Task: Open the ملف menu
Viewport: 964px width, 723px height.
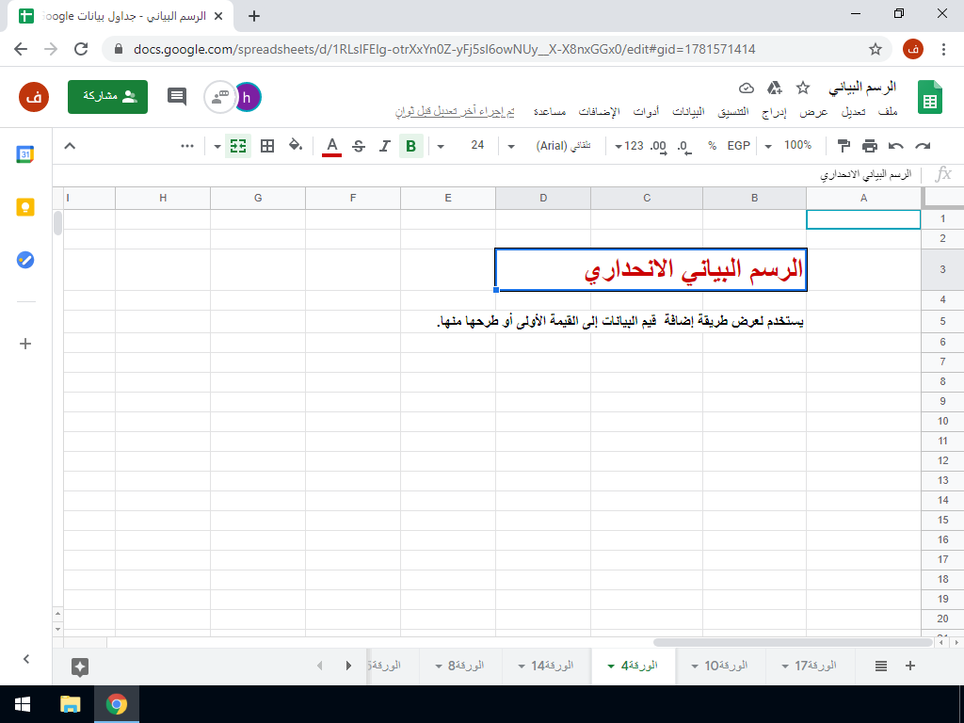Action: [x=888, y=112]
